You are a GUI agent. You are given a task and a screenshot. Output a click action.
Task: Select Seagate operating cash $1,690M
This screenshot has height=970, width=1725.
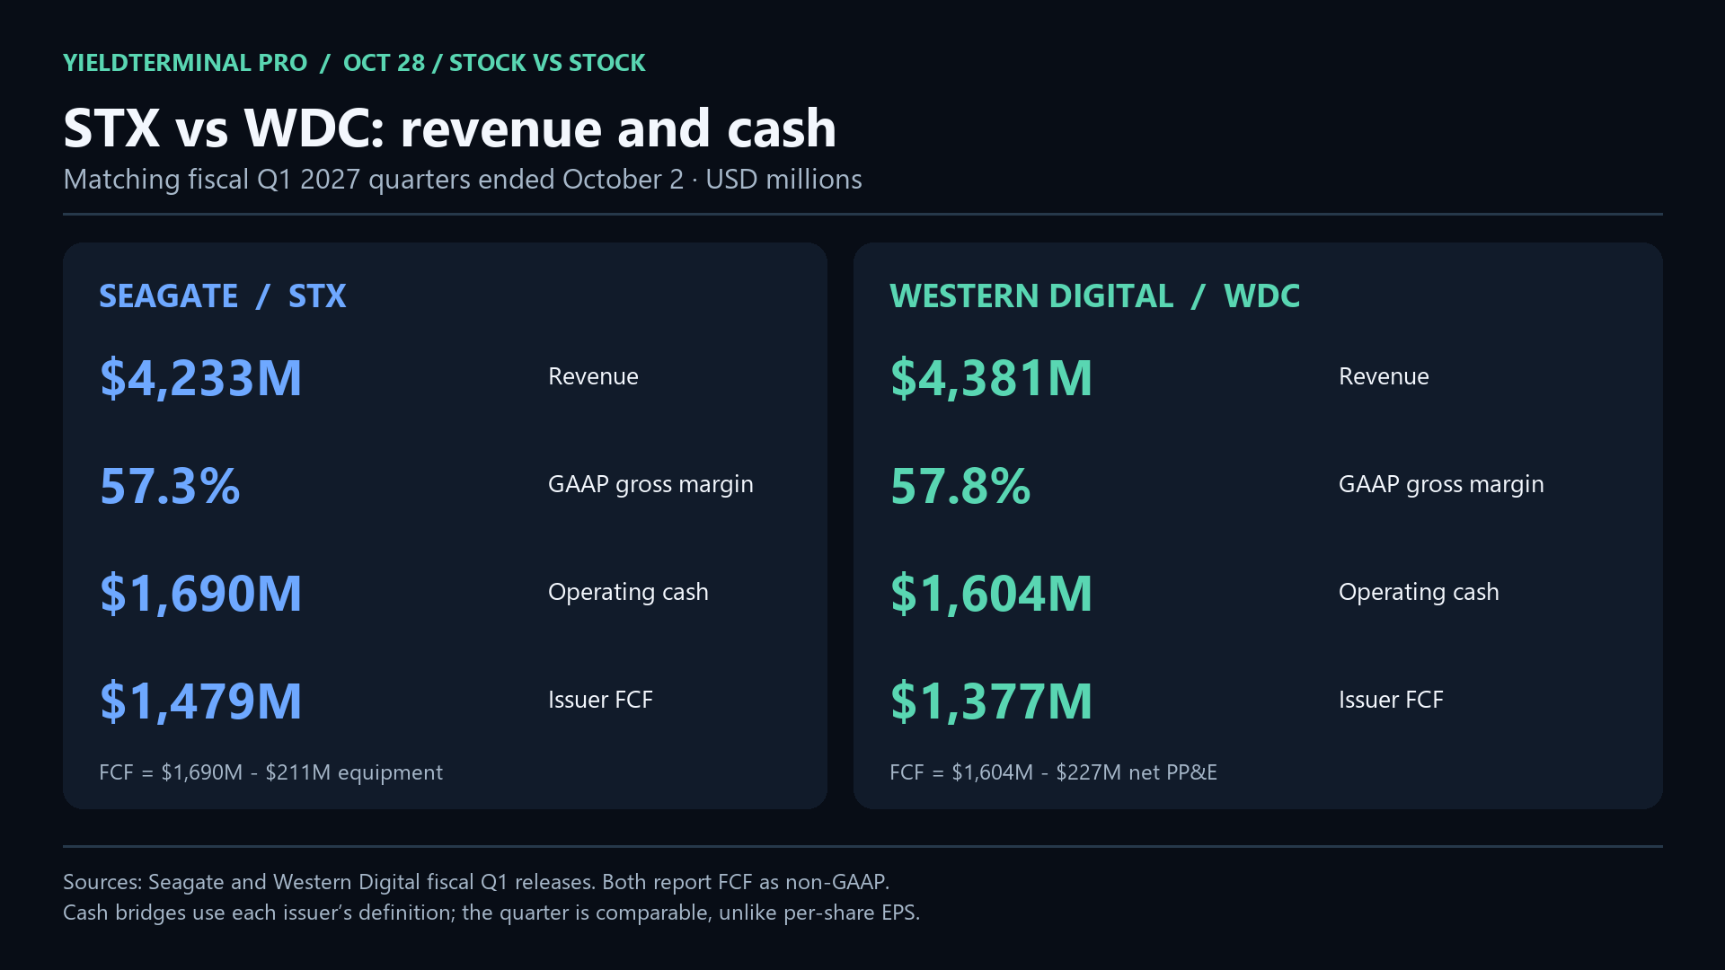200,594
